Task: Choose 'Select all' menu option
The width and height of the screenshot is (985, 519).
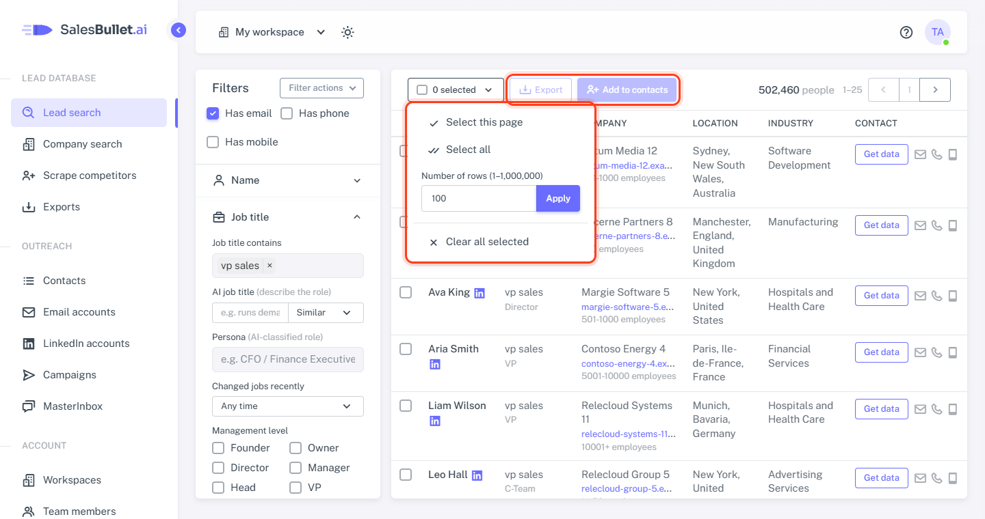Action: (x=501, y=150)
